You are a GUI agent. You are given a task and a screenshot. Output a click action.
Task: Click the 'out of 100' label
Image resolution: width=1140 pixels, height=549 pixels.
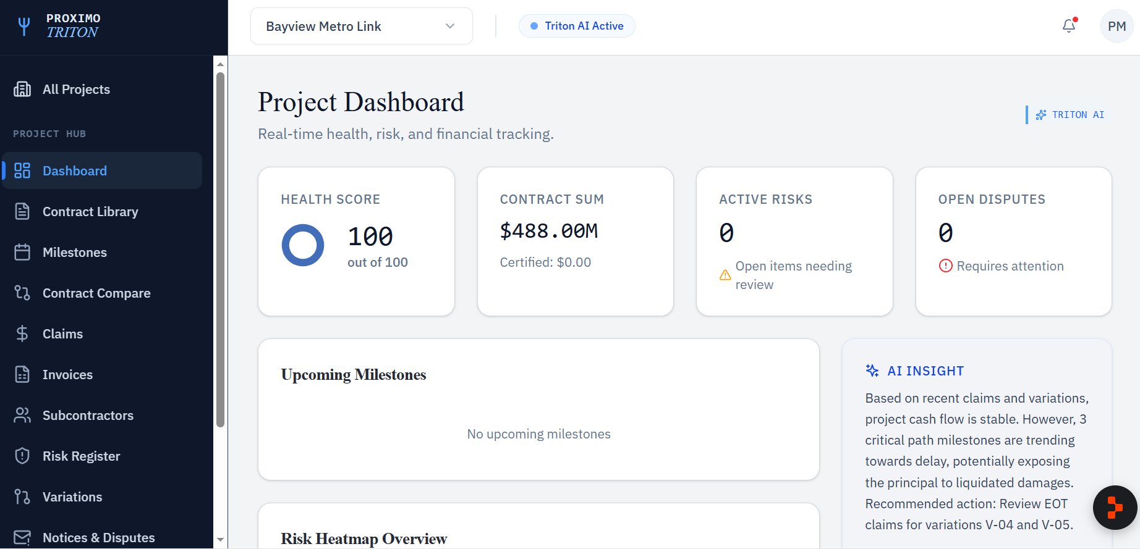point(378,262)
